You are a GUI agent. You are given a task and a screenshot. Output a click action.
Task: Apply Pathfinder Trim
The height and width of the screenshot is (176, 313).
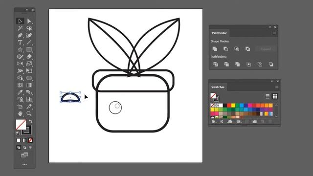click(226, 64)
